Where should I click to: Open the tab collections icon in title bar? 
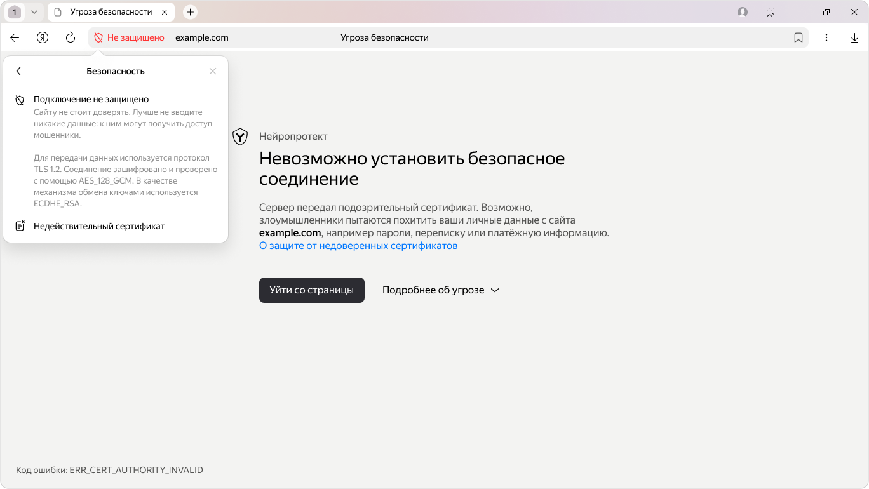click(771, 12)
